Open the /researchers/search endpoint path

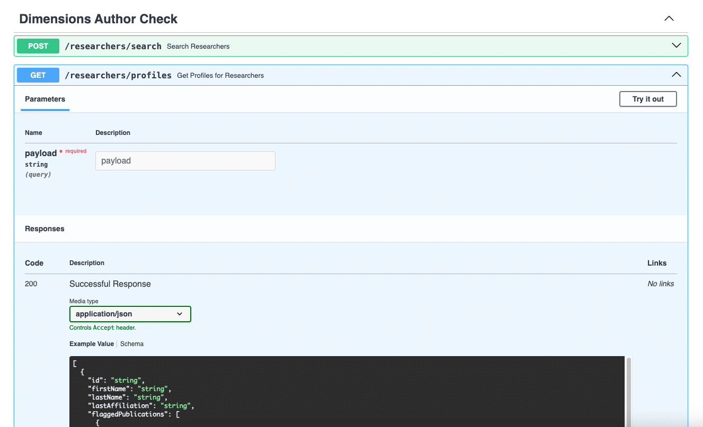coord(113,46)
